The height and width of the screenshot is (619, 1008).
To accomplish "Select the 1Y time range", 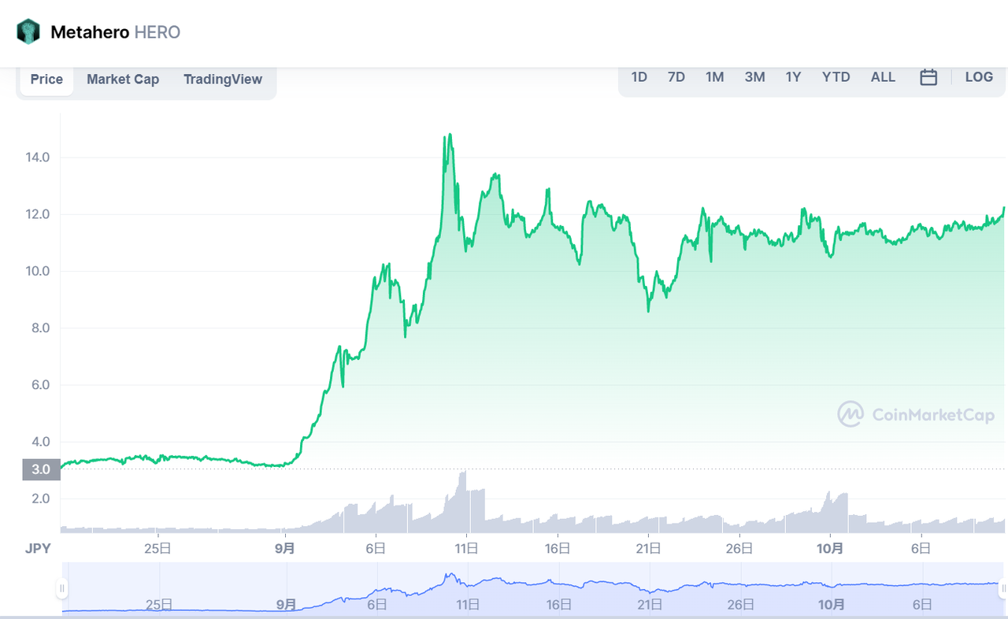I will pos(793,77).
